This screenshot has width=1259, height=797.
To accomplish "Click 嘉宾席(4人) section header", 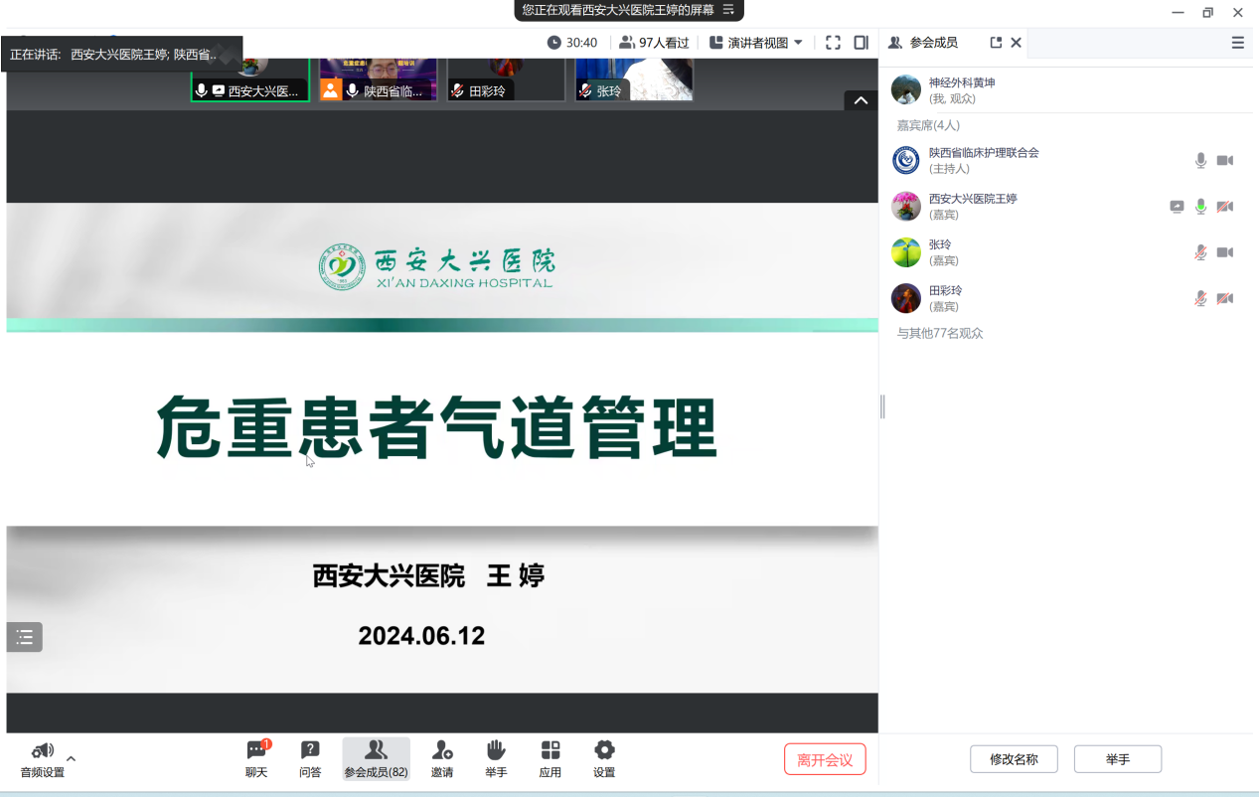I will point(928,125).
